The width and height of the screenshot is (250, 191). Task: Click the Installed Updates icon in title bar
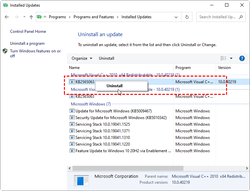(x=5, y=5)
